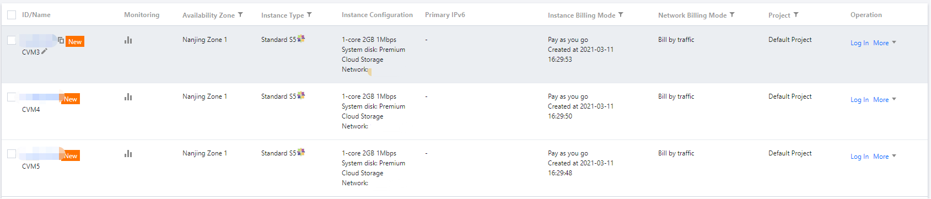Expand More menu for CVM5

click(884, 157)
